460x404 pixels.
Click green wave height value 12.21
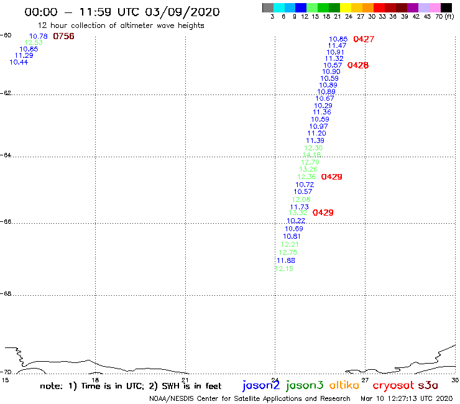[290, 244]
